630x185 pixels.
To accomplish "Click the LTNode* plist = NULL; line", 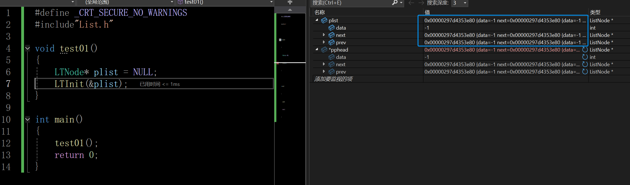I will point(106,72).
